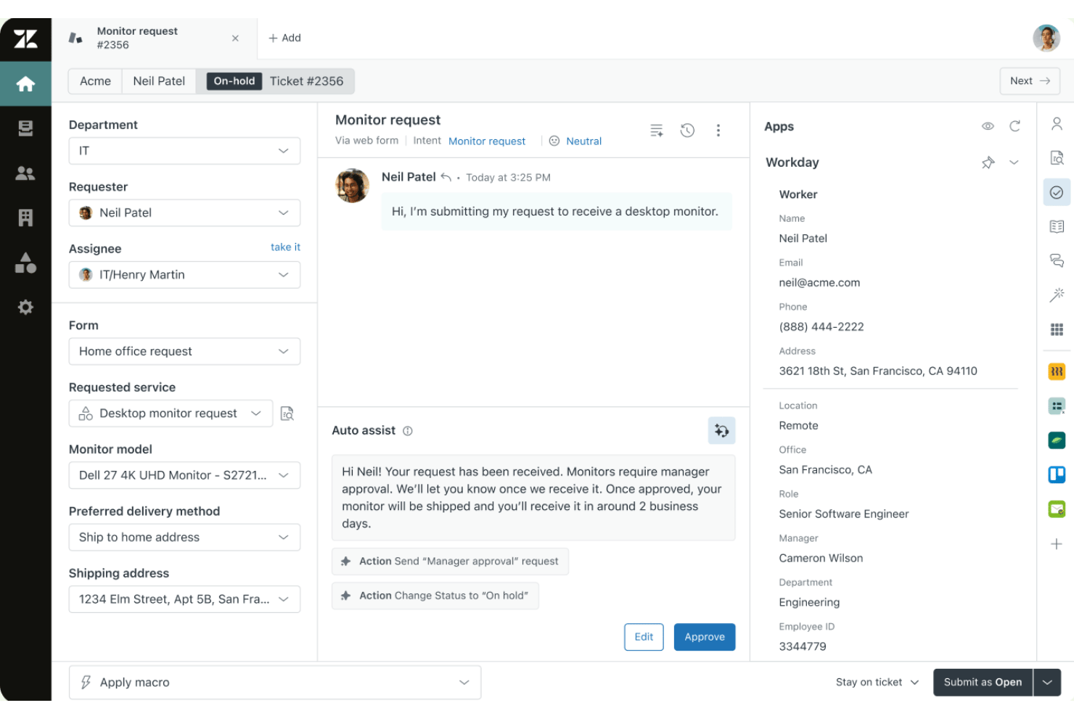Click Change Status to On hold action
Screen dimensions: 1074x716
point(435,596)
